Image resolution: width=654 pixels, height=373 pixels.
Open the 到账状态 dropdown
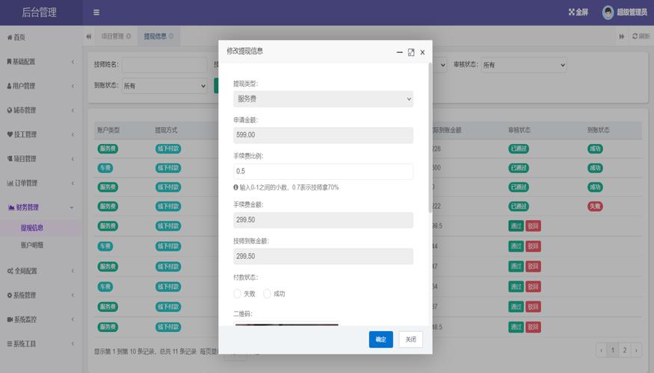coord(164,86)
